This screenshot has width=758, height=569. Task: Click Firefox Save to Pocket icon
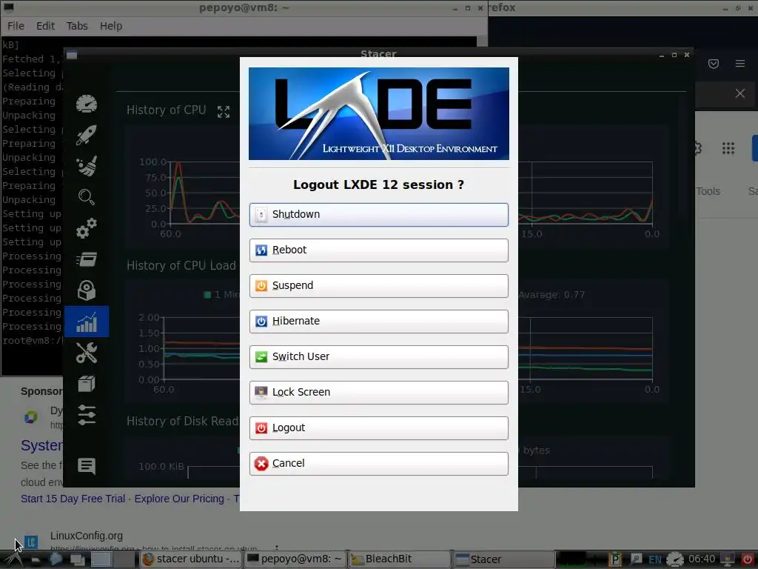coord(713,64)
